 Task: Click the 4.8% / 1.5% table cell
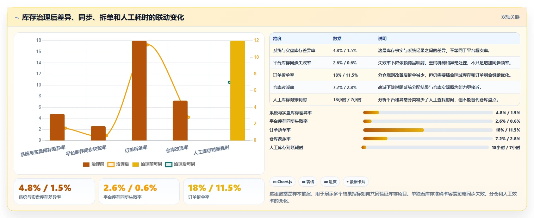345,51
